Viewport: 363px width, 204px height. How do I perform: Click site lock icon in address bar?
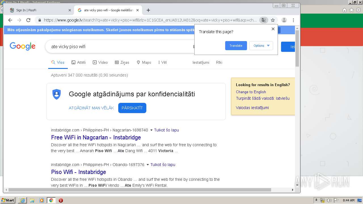(x=39, y=20)
